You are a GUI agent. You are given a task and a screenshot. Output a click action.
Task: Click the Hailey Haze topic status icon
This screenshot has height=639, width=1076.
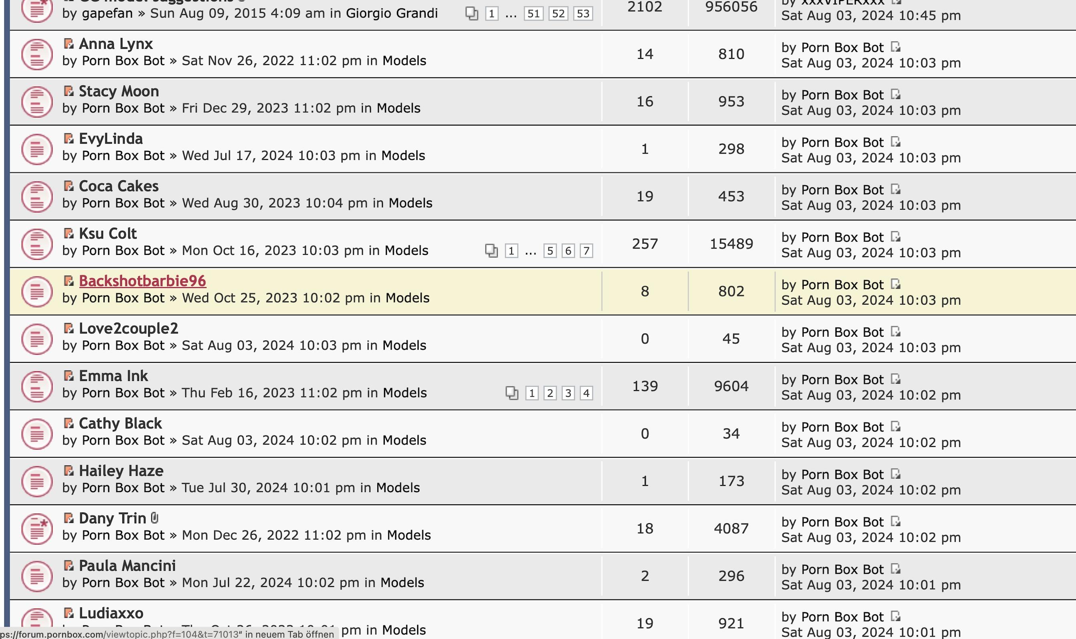coord(36,481)
